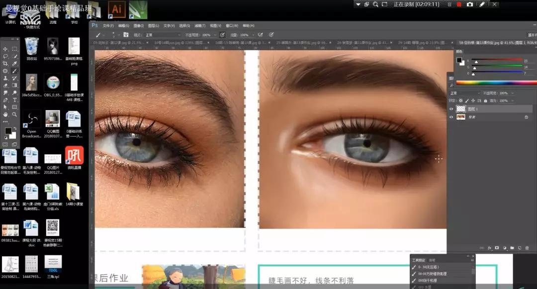Open layer opacity dropdown
Viewport: 537px width, 289px height.
[x=512, y=93]
